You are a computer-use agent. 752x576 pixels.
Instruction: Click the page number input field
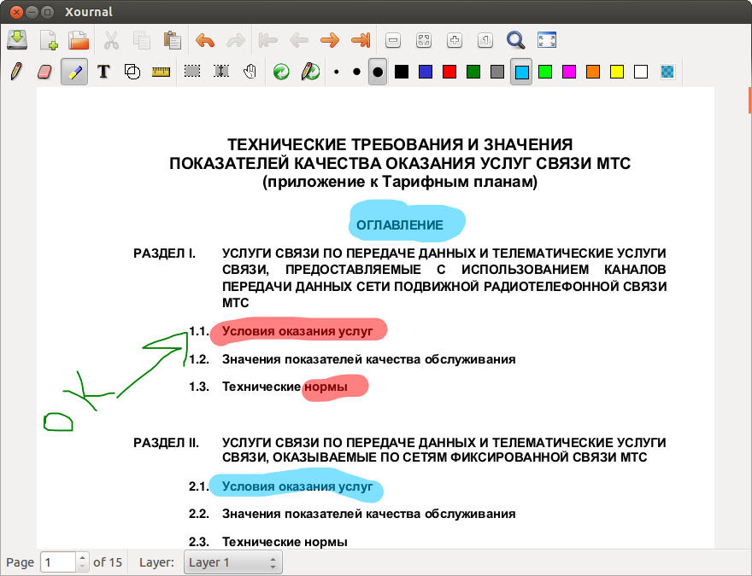pos(58,562)
